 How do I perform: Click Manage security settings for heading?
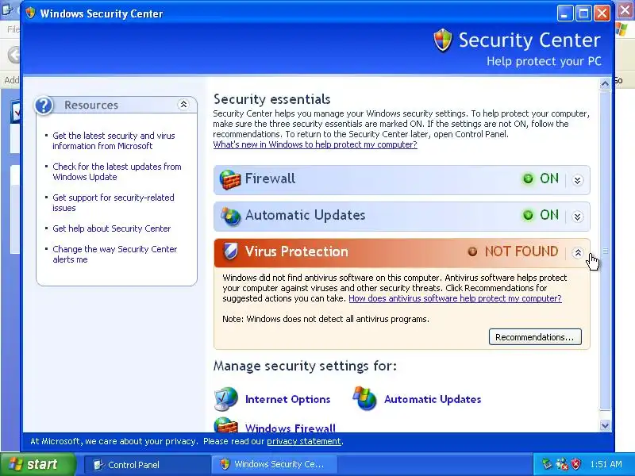pyautogui.click(x=305, y=366)
